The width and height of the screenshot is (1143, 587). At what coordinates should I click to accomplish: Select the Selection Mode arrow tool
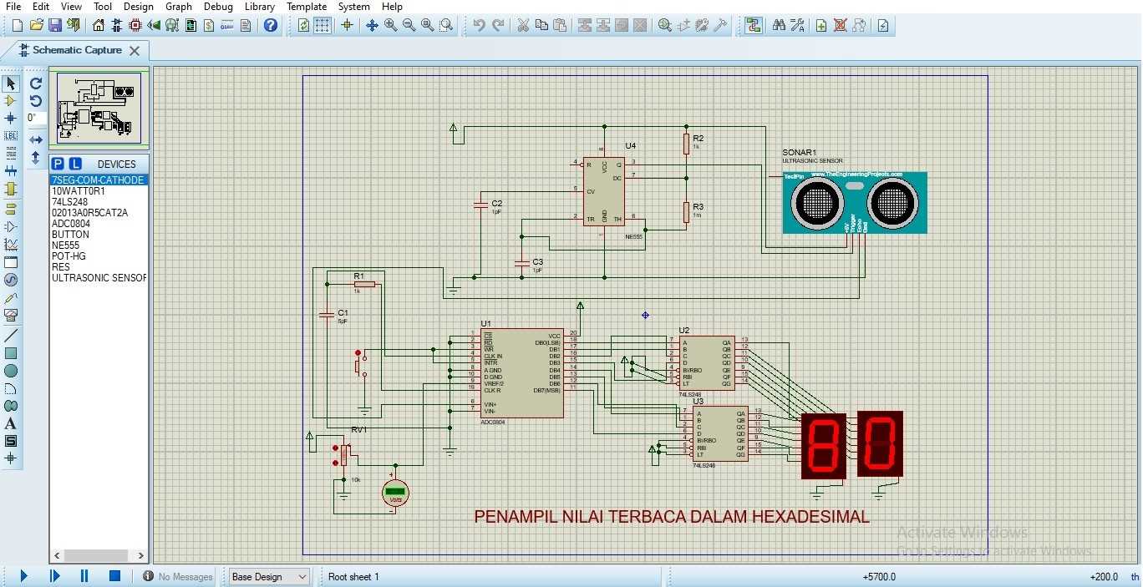tap(11, 83)
